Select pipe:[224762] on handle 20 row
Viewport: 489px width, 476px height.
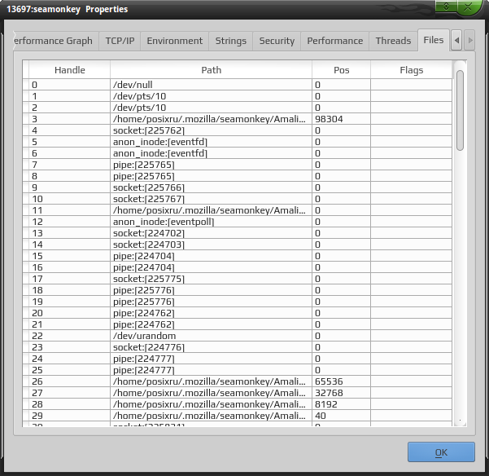(x=144, y=313)
